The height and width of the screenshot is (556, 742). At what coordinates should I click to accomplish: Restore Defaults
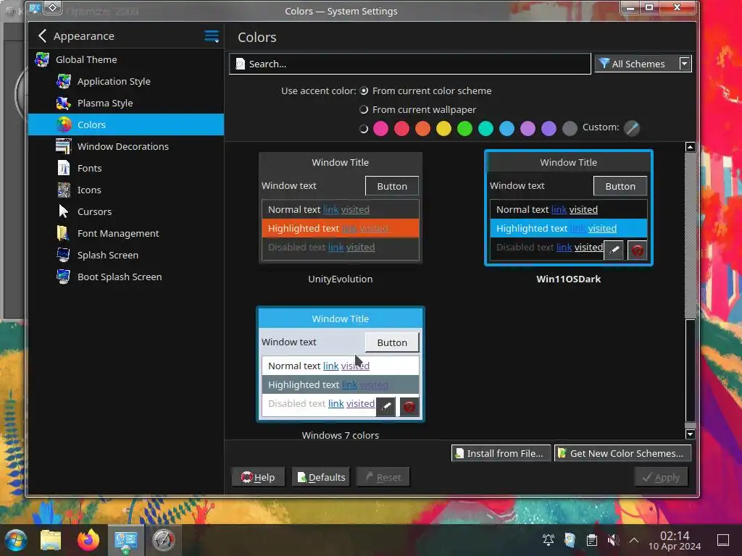pyautogui.click(x=321, y=478)
